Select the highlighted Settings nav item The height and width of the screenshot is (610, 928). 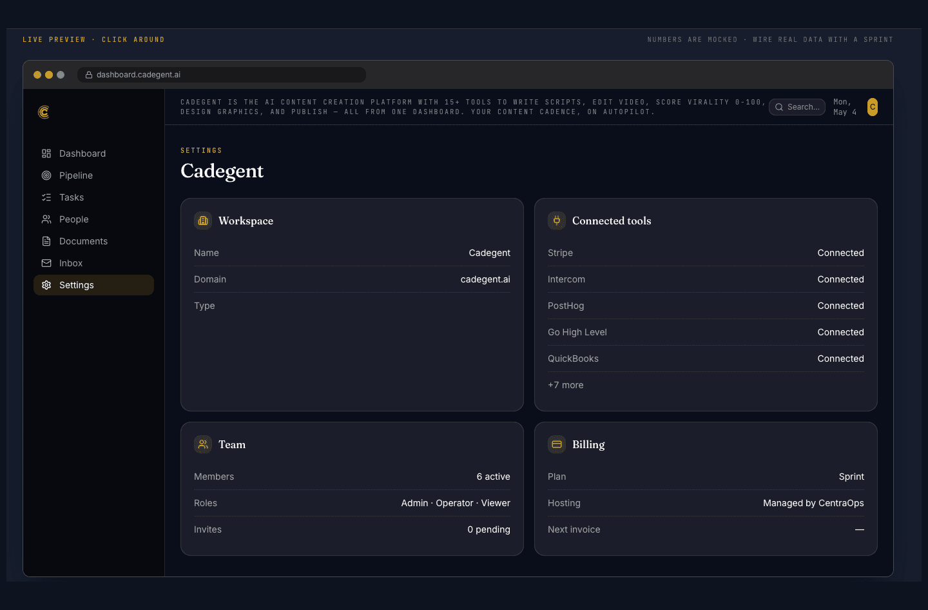coord(93,285)
